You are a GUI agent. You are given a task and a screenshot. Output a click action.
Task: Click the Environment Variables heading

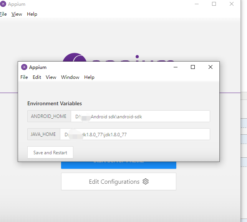[55, 103]
